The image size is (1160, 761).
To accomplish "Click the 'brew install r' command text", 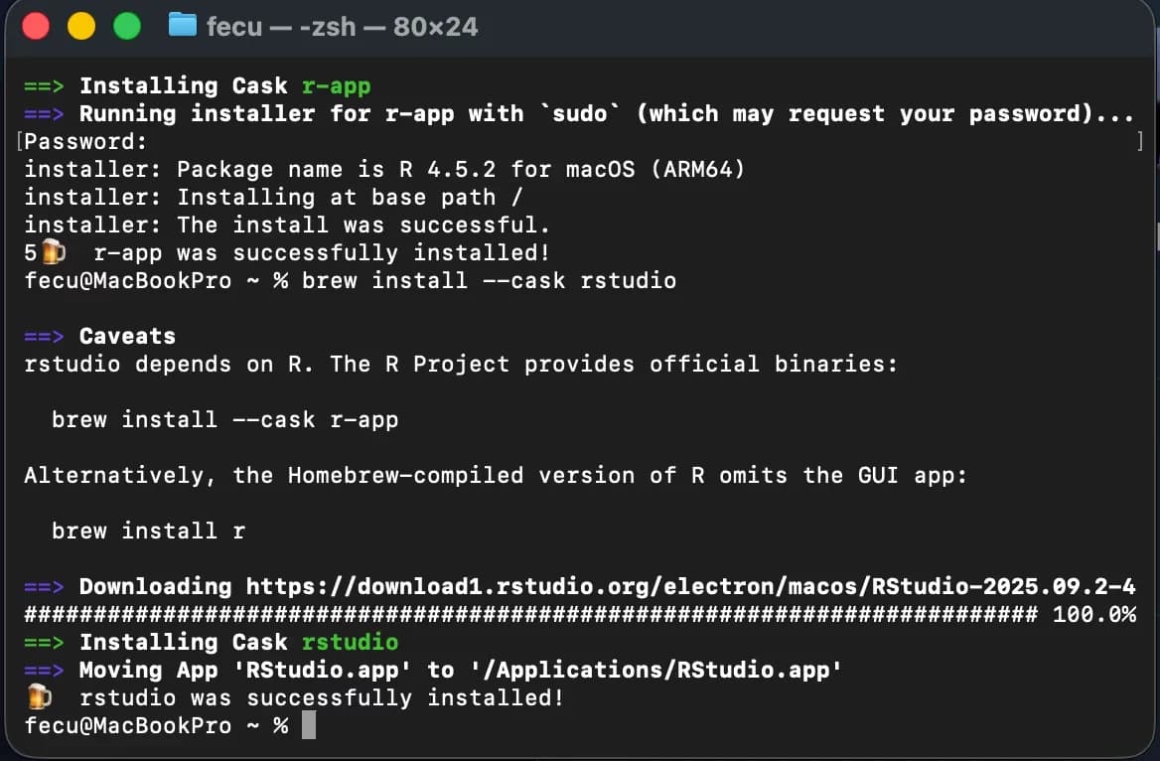I will [x=148, y=531].
